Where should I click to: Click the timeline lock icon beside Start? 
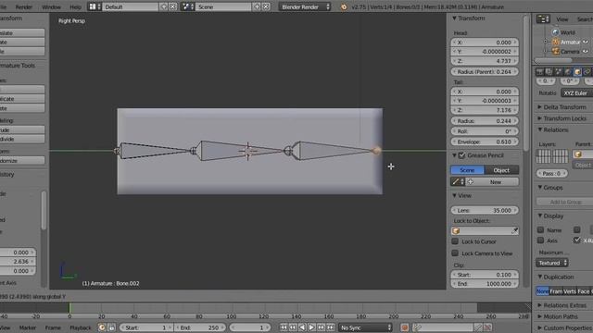click(x=111, y=327)
